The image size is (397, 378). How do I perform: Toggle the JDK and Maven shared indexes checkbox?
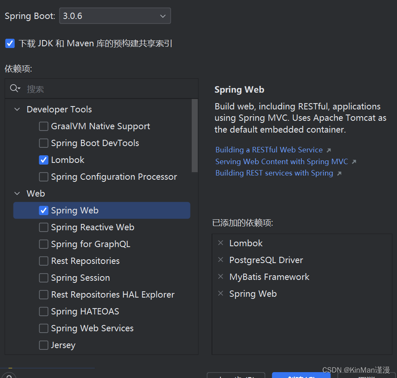(10, 43)
